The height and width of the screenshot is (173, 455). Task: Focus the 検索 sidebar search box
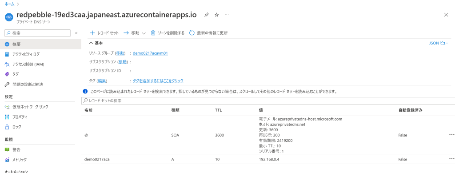pos(38,33)
